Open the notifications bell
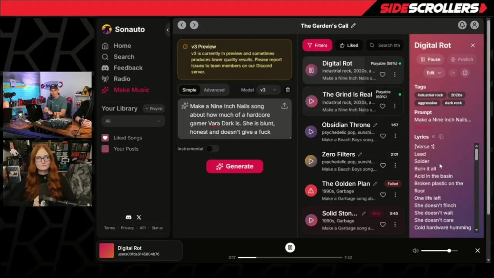The image size is (494, 278). pyautogui.click(x=462, y=25)
